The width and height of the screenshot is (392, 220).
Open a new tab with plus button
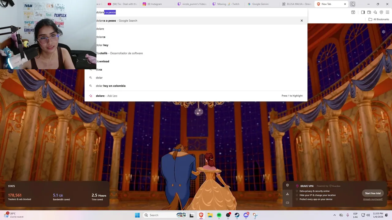[353, 4]
